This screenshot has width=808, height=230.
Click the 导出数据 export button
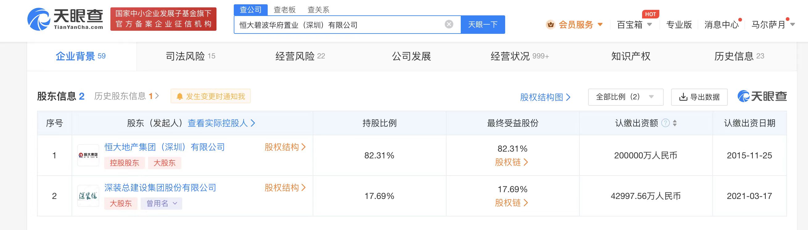[699, 97]
